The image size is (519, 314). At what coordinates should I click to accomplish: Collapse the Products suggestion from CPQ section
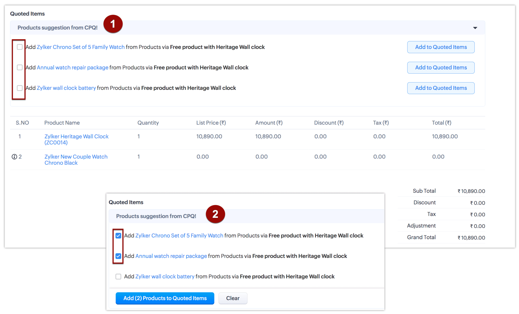click(475, 28)
